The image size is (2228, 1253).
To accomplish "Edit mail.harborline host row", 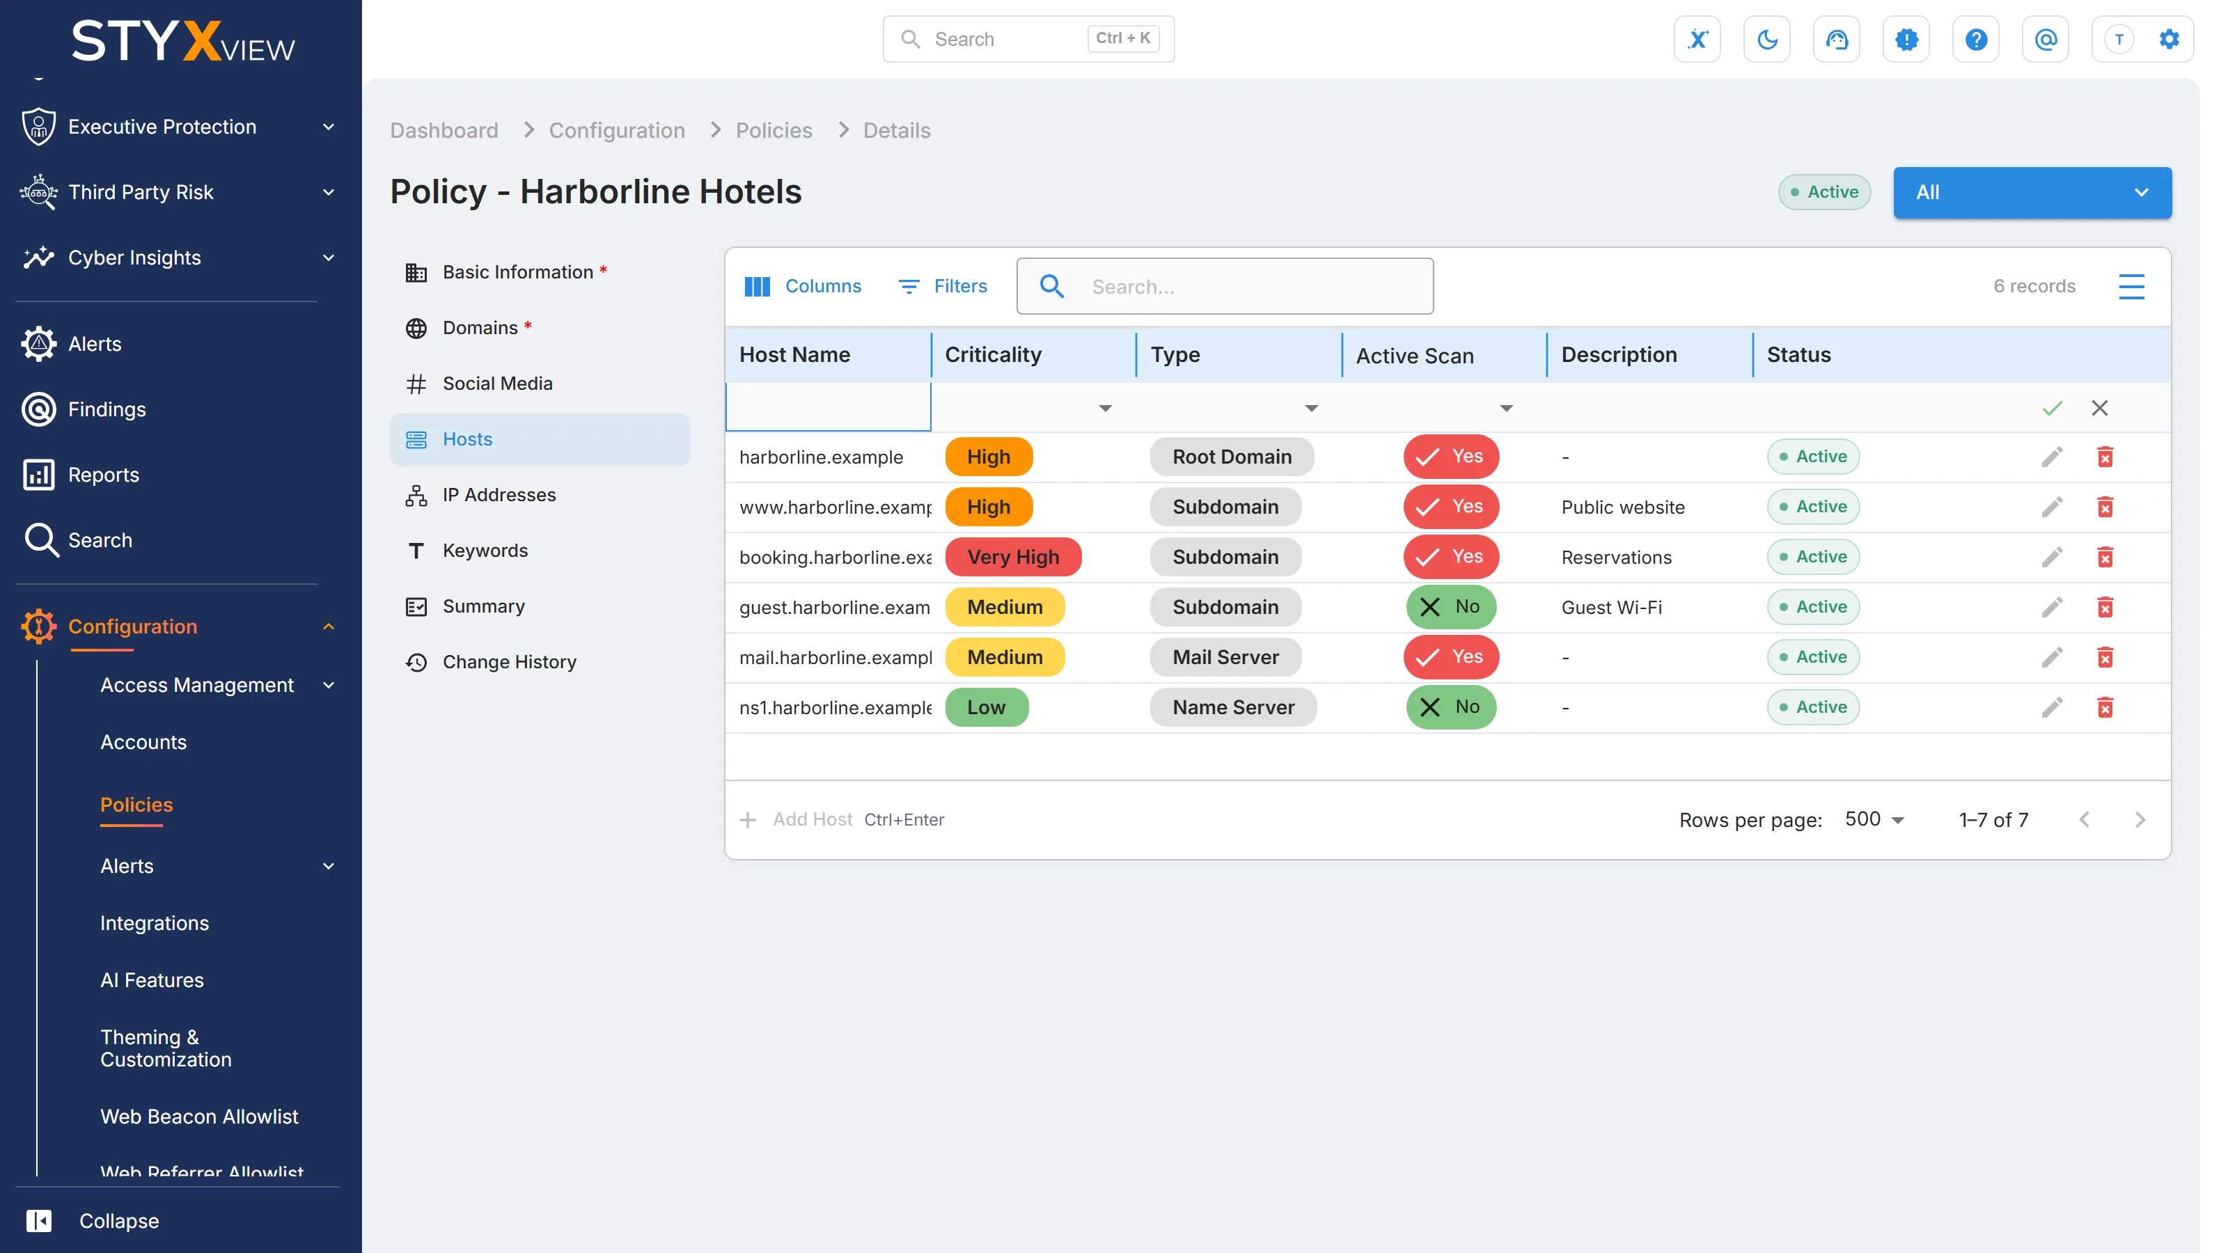I will [2052, 657].
